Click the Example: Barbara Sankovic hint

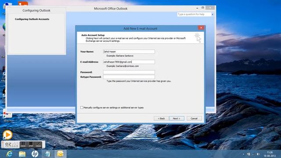[x=120, y=56]
